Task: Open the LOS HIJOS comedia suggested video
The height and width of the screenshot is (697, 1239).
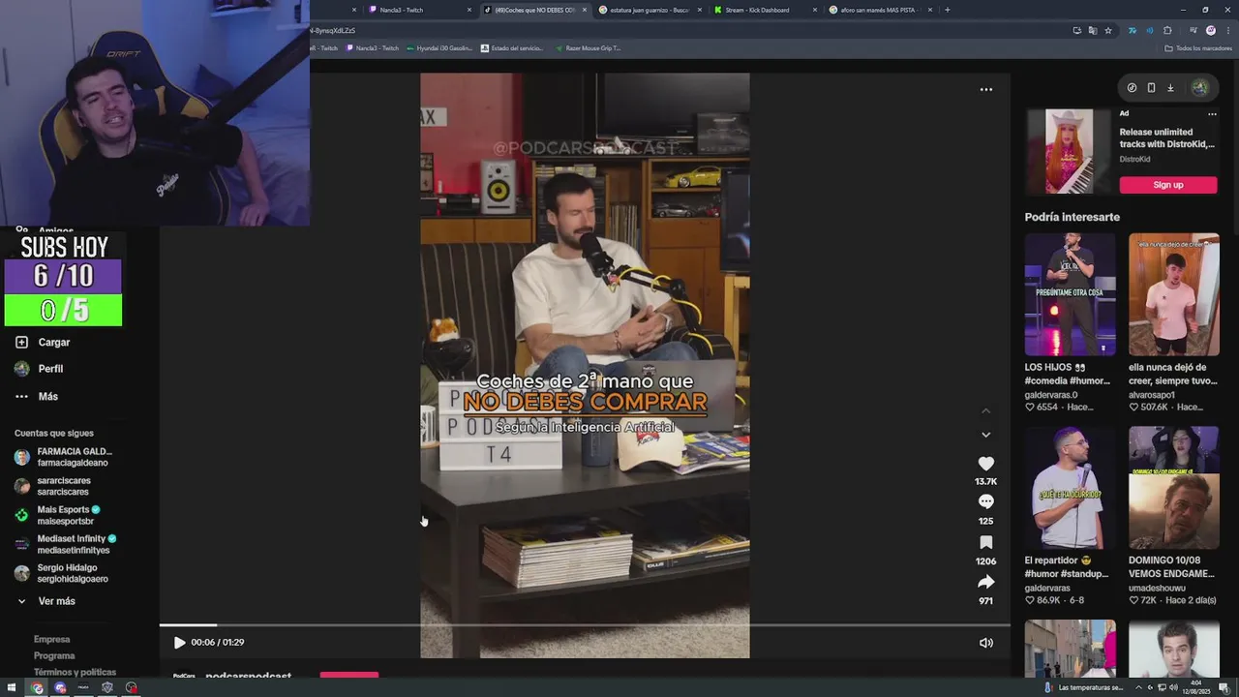Action: pos(1070,294)
